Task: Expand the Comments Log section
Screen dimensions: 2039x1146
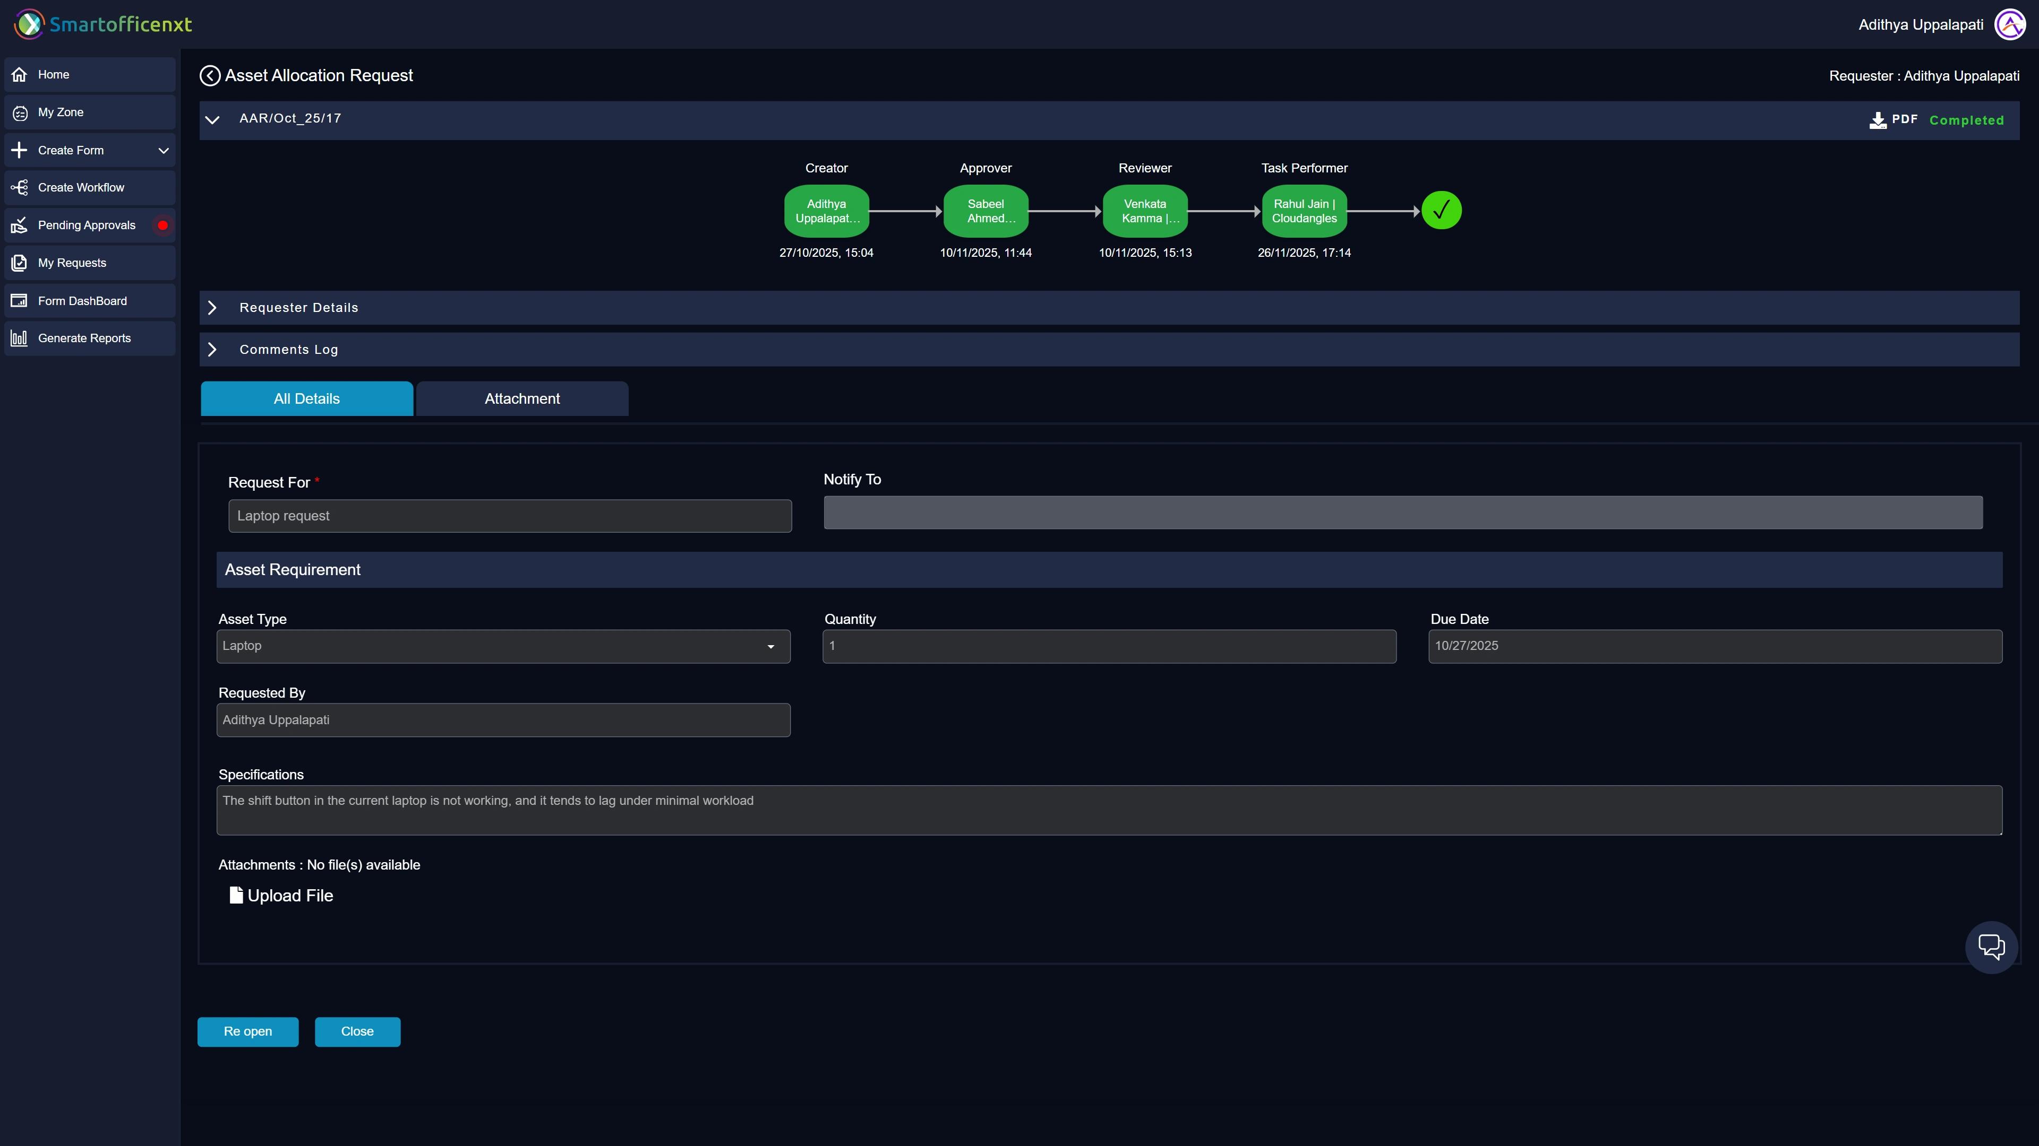Action: (212, 350)
